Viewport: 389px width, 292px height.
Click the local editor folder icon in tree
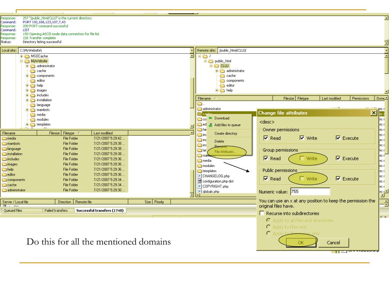click(x=33, y=81)
